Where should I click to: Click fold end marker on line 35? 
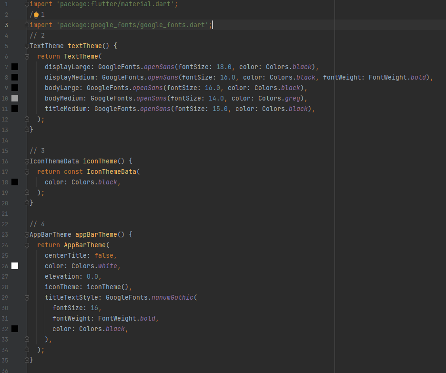[x=27, y=360]
